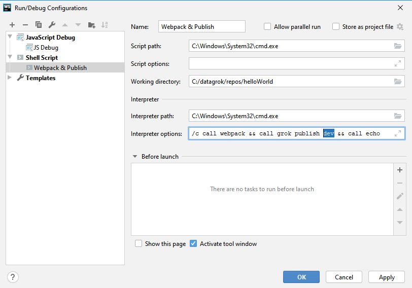Edit the selected Before launch task

400,196
